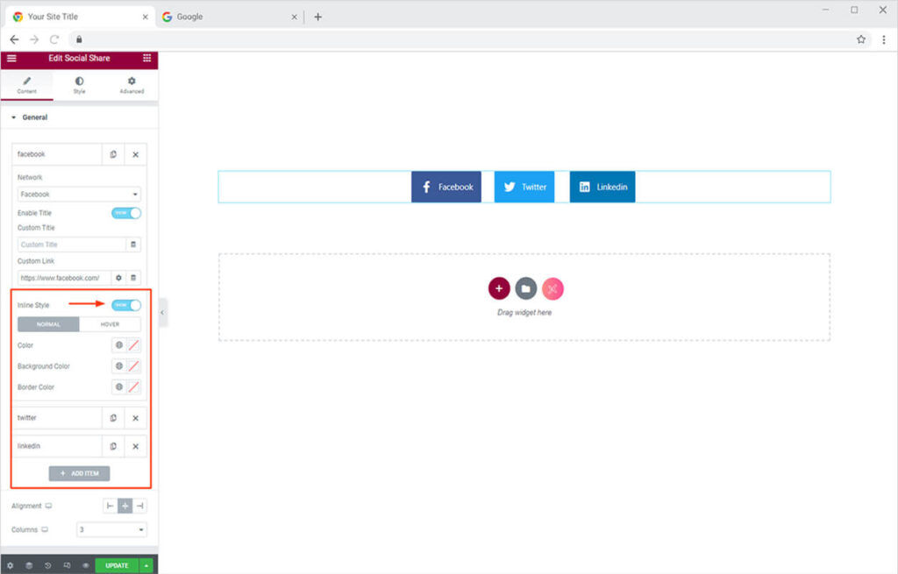Disable the Enable Title switch

click(126, 213)
